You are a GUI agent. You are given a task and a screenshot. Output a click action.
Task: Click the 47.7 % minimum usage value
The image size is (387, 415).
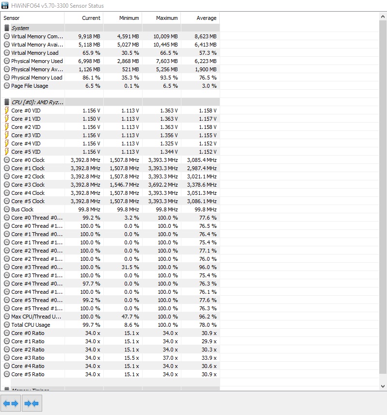[130, 316]
